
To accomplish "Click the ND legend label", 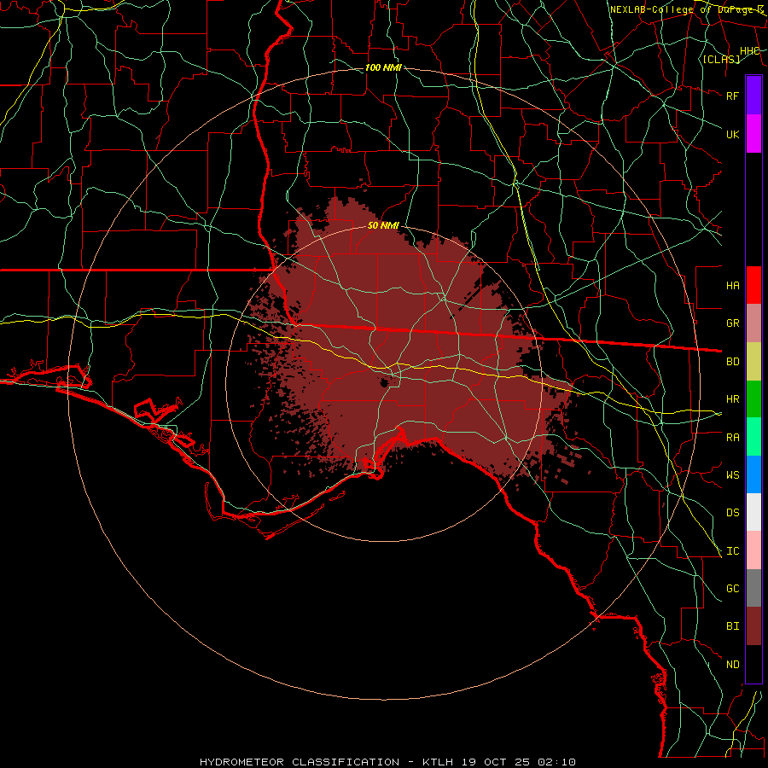I will tap(732, 664).
